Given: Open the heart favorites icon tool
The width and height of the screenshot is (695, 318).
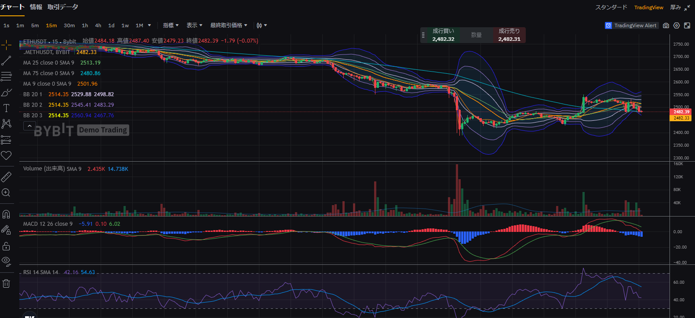Looking at the screenshot, I should click(x=6, y=155).
